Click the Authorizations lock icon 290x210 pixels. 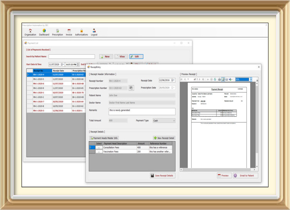pos(81,31)
